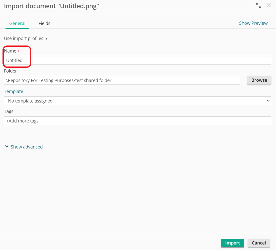
Task: Open the Use import profiles dropdown
Action: (x=26, y=38)
